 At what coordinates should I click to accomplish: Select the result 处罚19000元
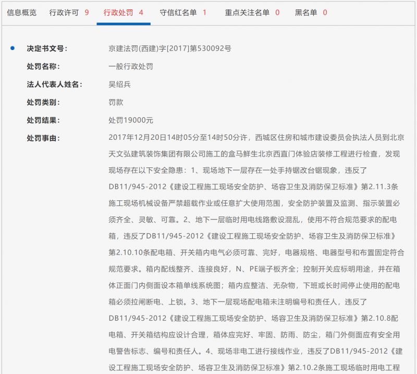pyautogui.click(x=131, y=120)
